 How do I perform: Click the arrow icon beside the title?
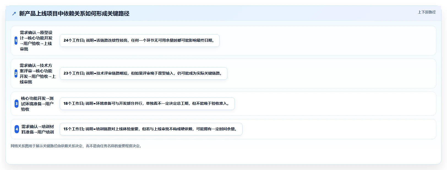click(x=14, y=14)
